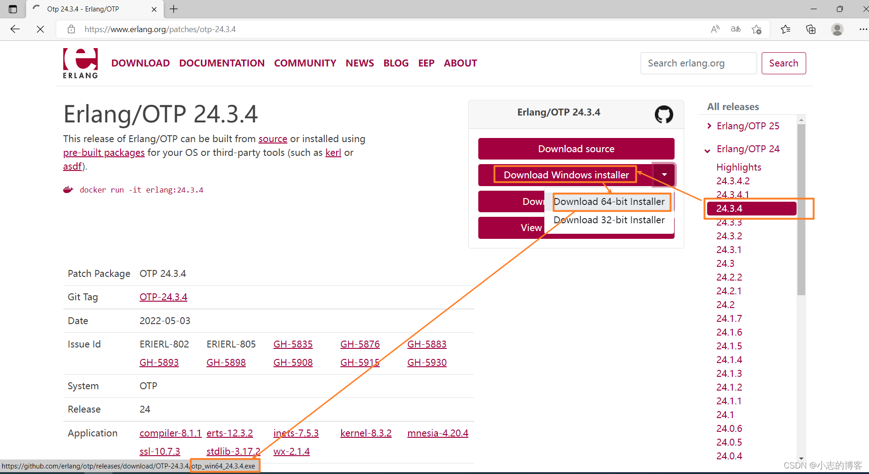Choose Download 32-bit Installer
The image size is (869, 474).
(609, 220)
